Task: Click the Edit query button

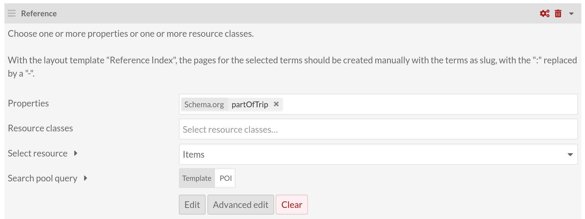Action: 192,205
